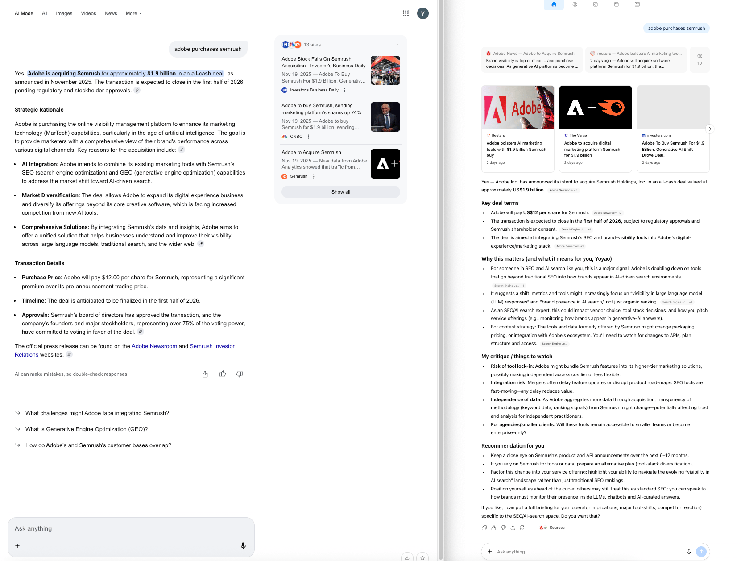Share the Google AI Mode response
This screenshot has width=741, height=561.
(205, 374)
